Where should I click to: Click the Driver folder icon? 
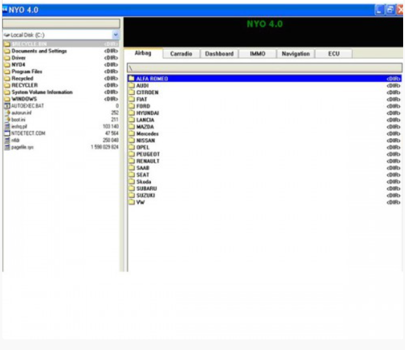(x=7, y=57)
